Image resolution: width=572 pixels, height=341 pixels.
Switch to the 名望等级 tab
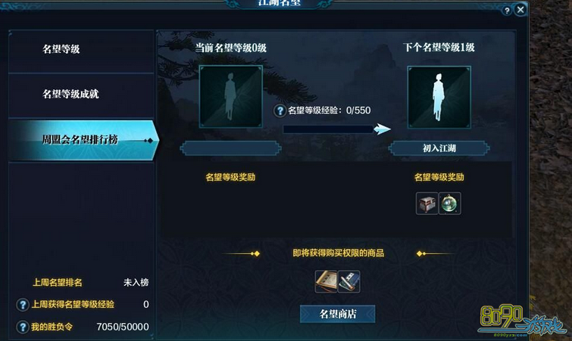coord(81,51)
